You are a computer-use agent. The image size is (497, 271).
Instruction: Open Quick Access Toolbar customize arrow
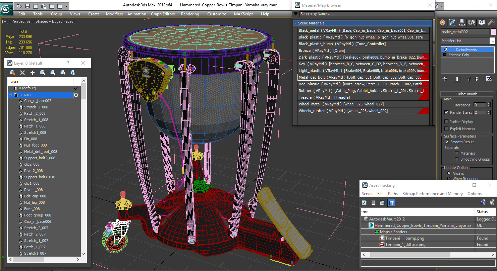66,6
